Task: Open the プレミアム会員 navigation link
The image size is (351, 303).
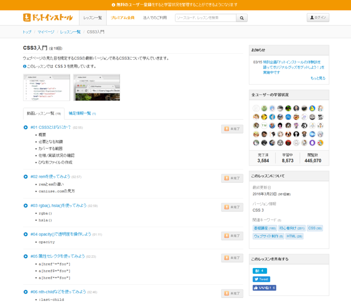Action: (122, 18)
